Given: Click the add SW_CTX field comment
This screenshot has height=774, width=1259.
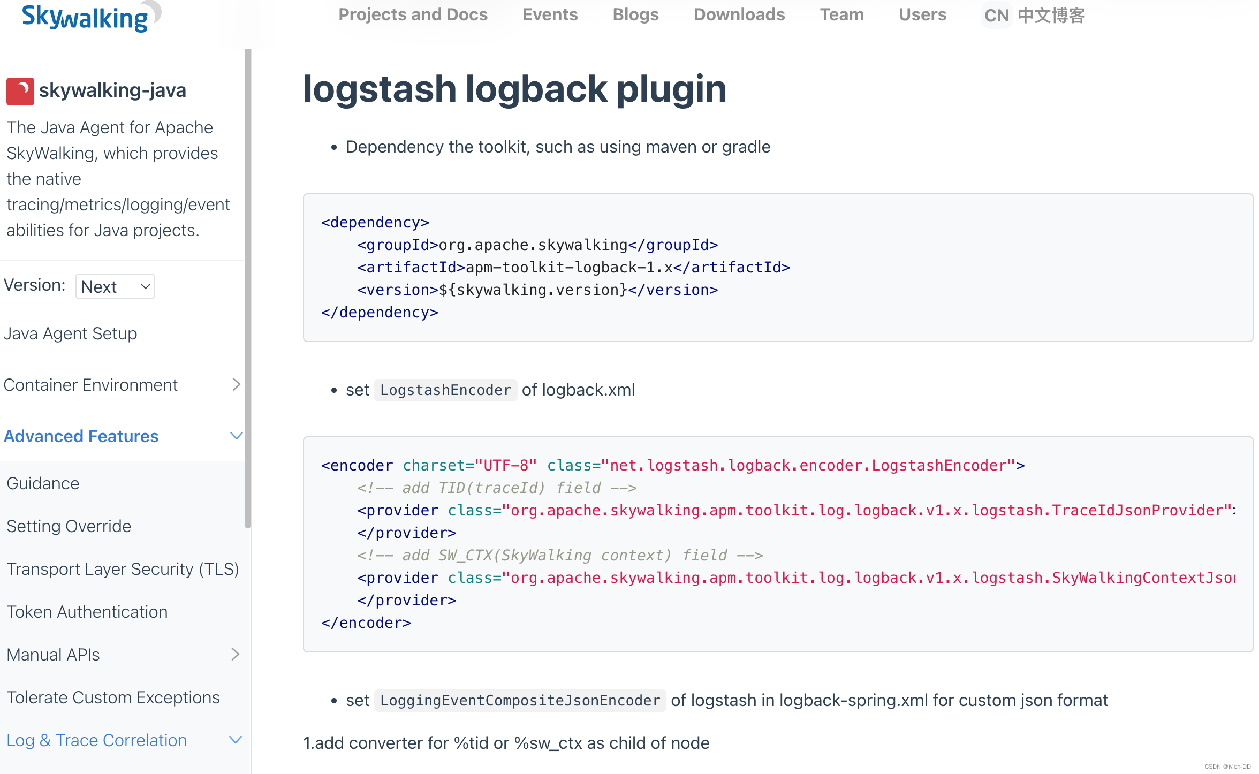Looking at the screenshot, I should pos(560,555).
